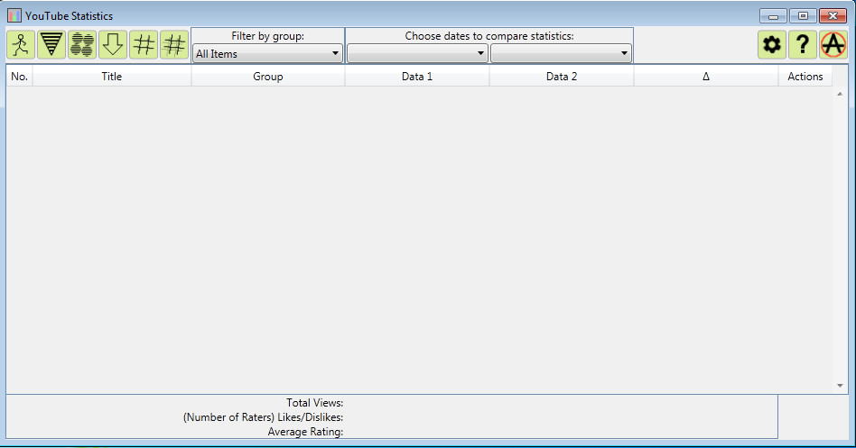Click the Likes/Dislikes label

pos(263,417)
